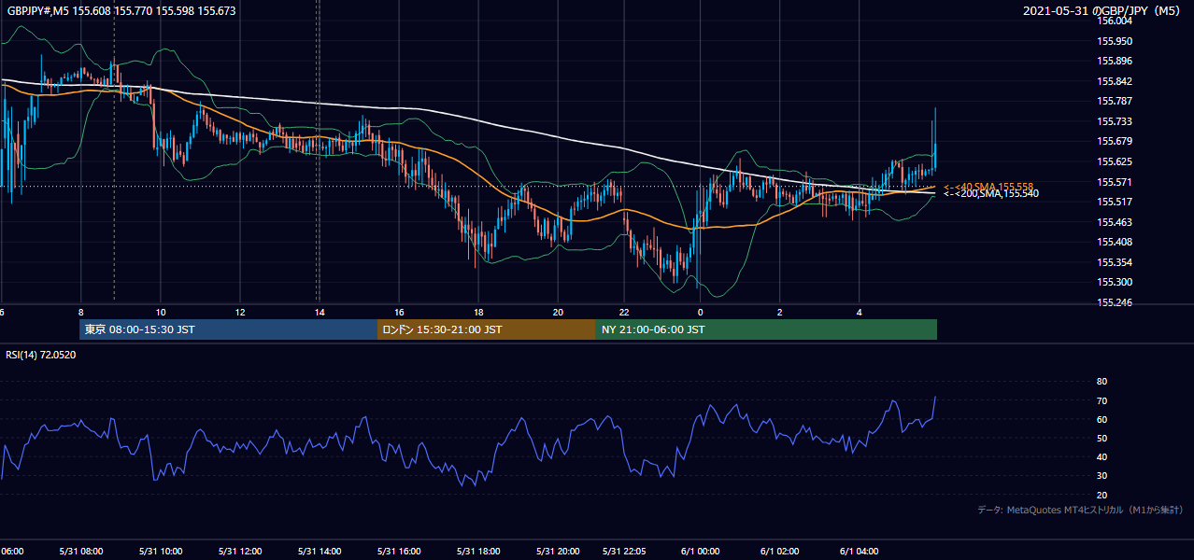Click the ロンドン 15:30-21:00 JST session bar

click(x=486, y=329)
